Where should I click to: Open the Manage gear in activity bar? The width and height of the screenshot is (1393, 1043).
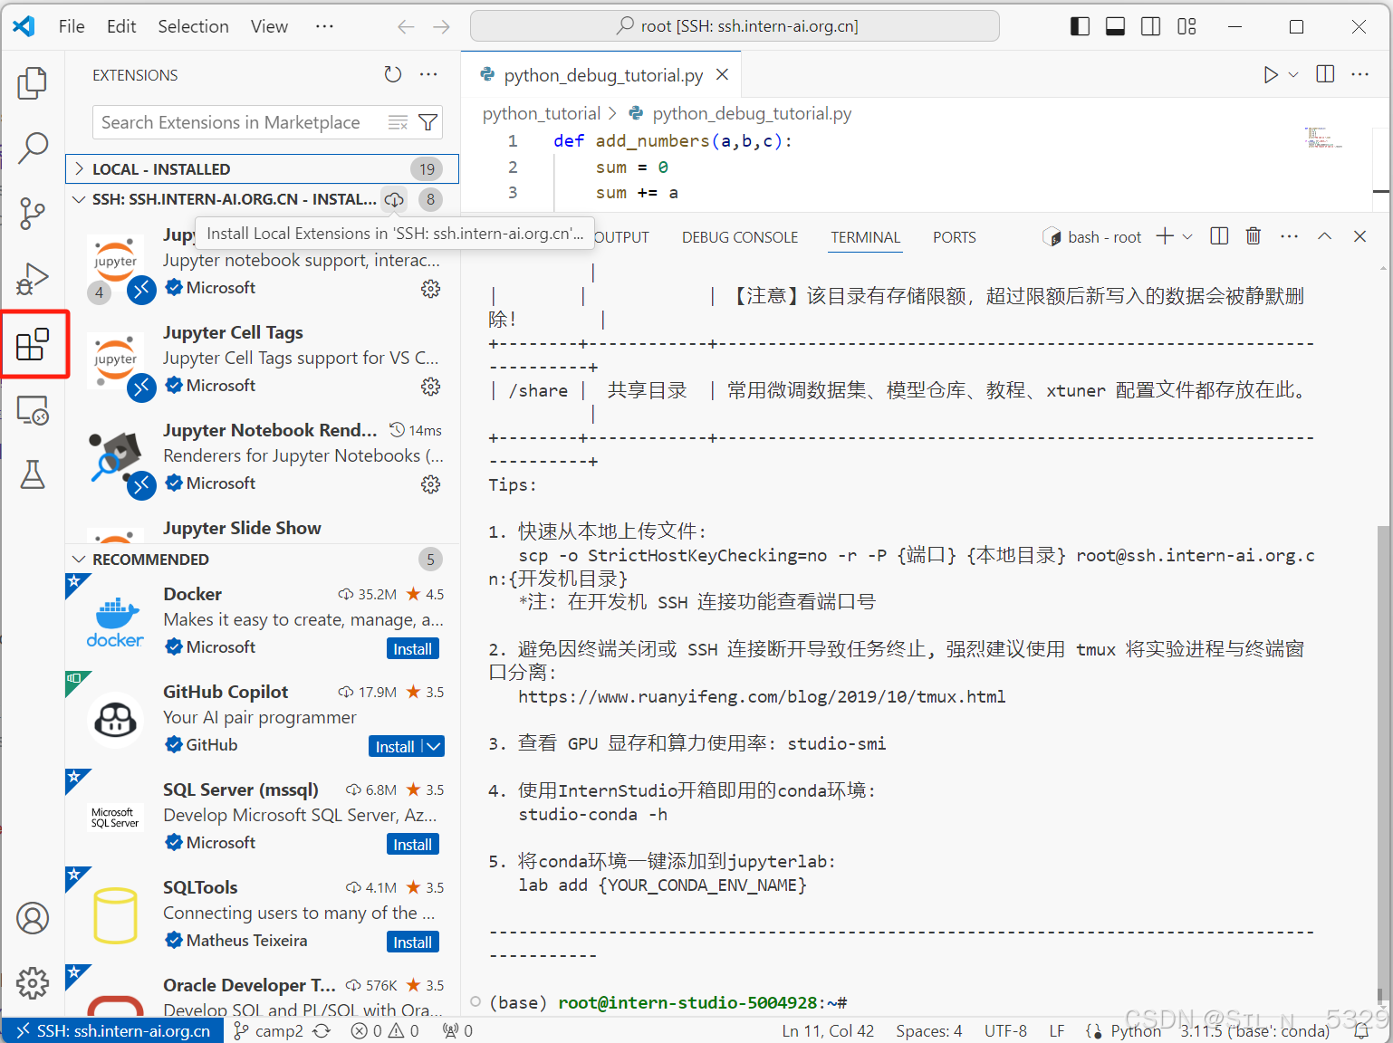33,982
